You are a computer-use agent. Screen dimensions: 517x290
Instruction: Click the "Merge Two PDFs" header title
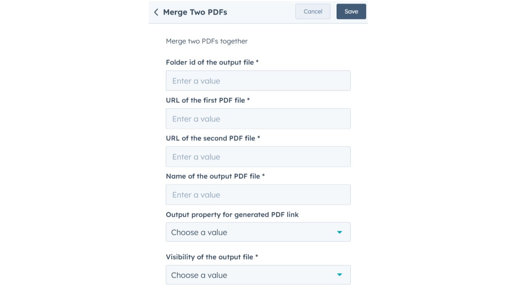(x=195, y=12)
